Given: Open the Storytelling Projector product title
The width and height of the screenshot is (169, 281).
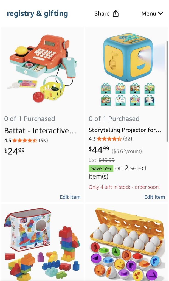Looking at the screenshot, I should coord(125,130).
